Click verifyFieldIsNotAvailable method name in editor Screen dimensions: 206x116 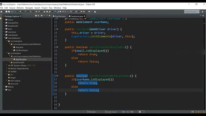pyautogui.click(x=109, y=76)
